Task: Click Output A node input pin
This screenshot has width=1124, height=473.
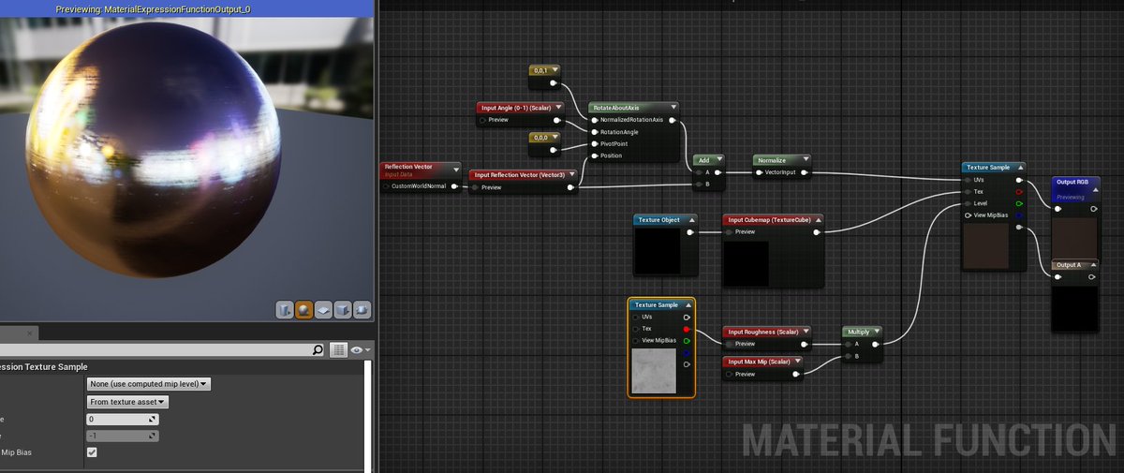Action: pos(1058,276)
